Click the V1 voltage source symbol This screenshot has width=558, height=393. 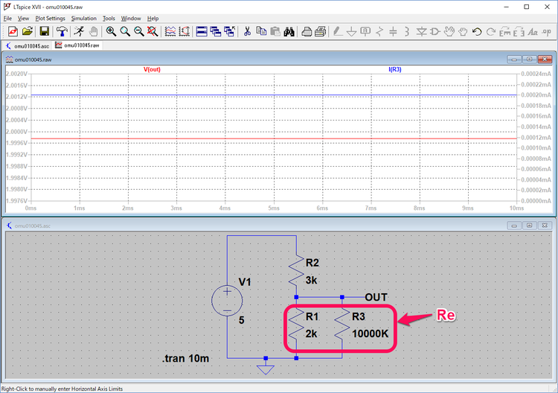point(227,301)
